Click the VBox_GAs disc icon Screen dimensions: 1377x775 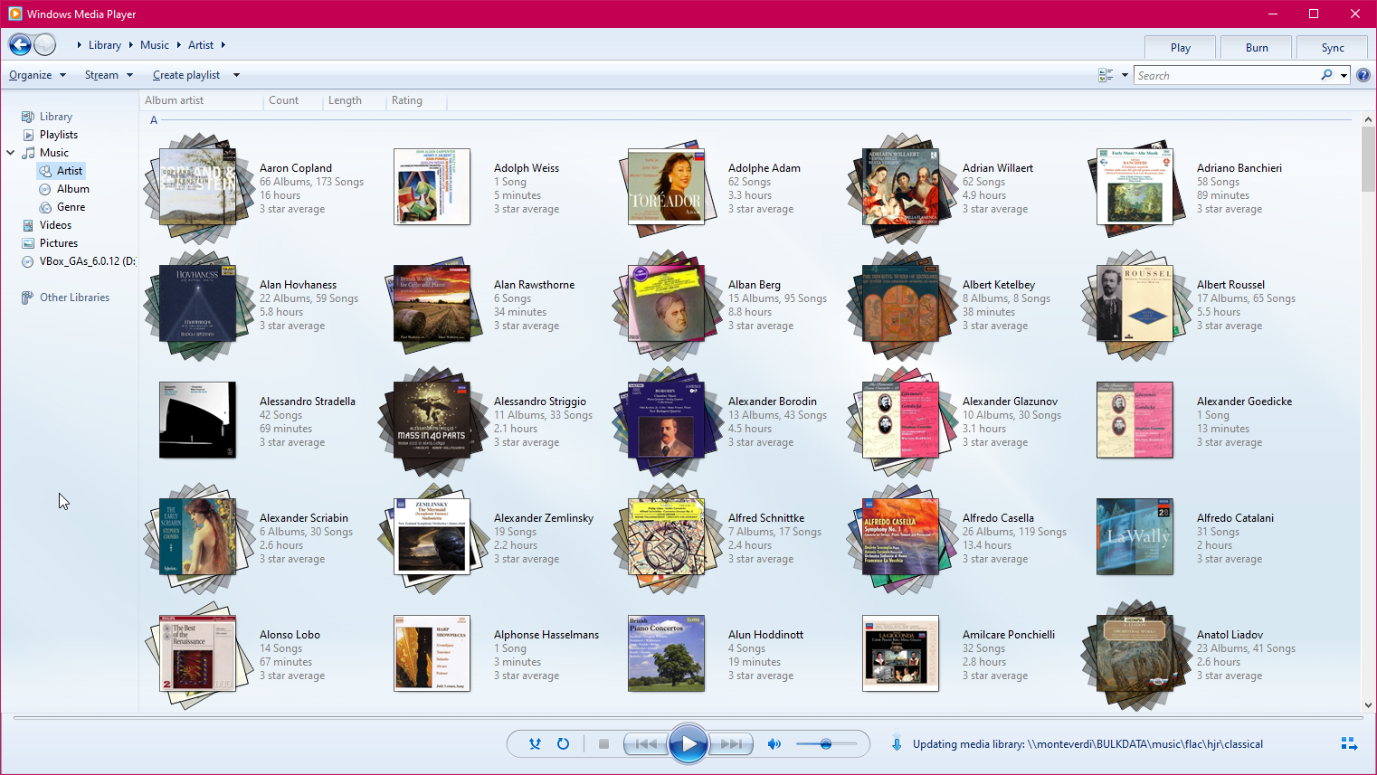28,261
